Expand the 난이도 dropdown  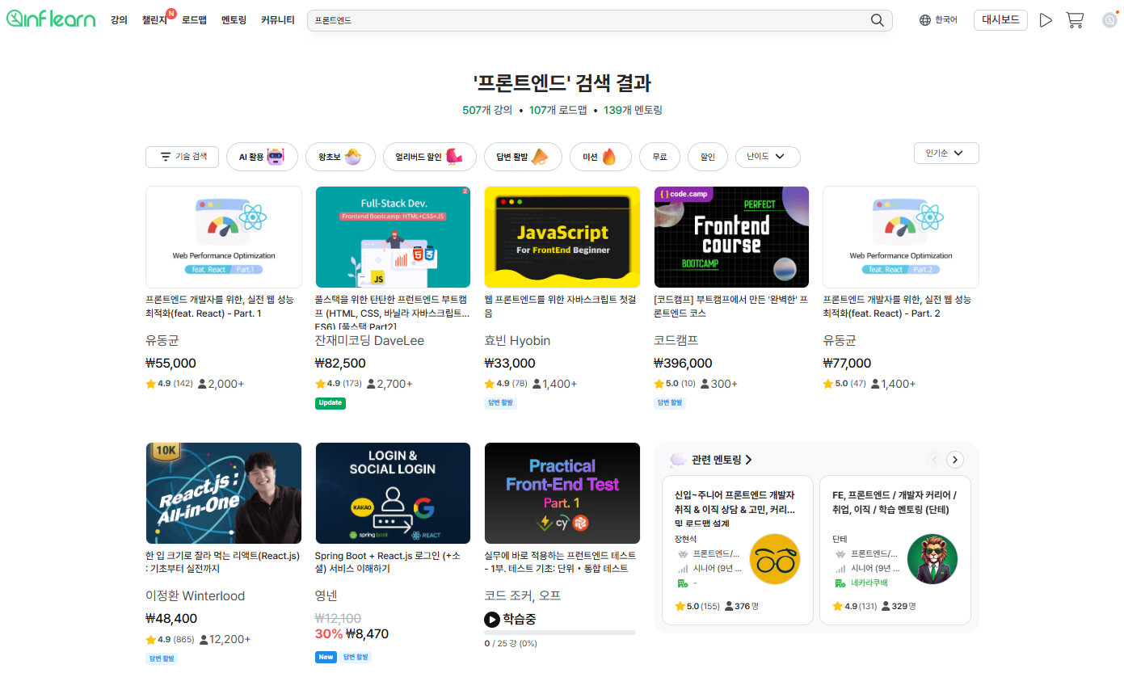click(768, 157)
